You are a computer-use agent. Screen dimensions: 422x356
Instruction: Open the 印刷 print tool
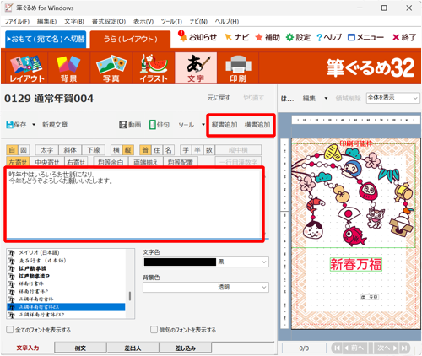[238, 68]
